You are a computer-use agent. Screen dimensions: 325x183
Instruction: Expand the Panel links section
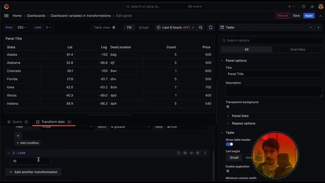[x=240, y=116]
